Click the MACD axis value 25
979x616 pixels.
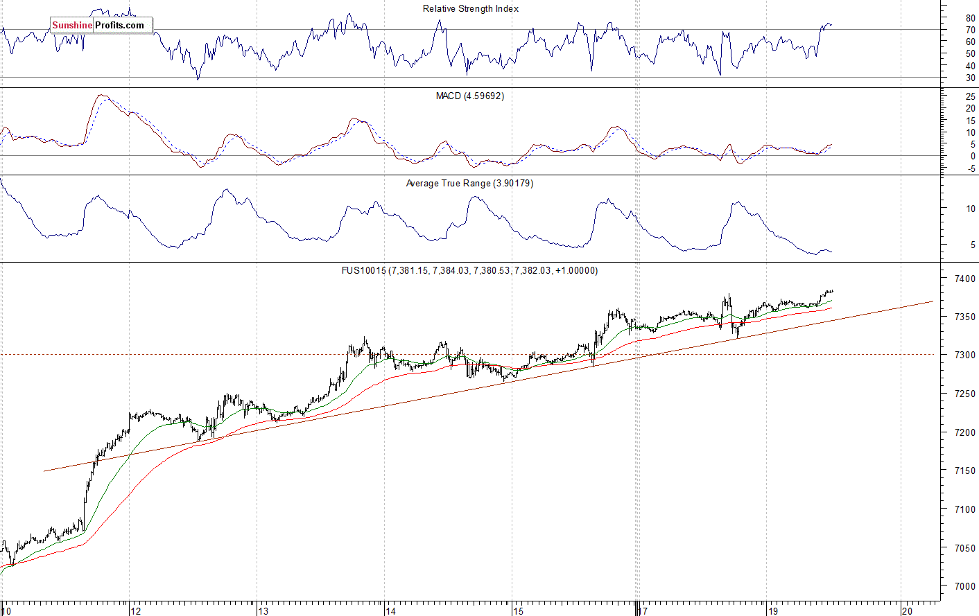[x=971, y=97]
